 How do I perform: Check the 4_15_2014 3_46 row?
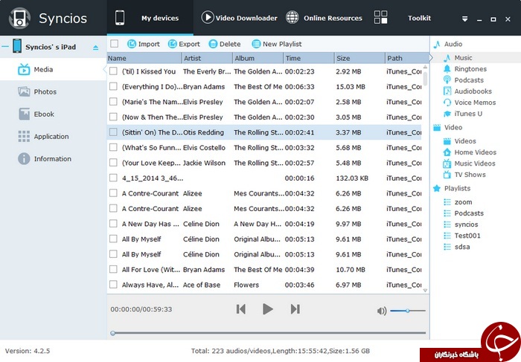tap(113, 178)
